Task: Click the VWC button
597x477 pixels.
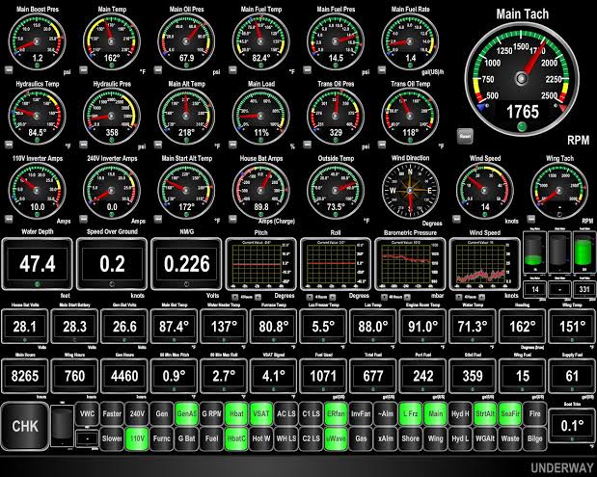Action: pyautogui.click(x=87, y=413)
